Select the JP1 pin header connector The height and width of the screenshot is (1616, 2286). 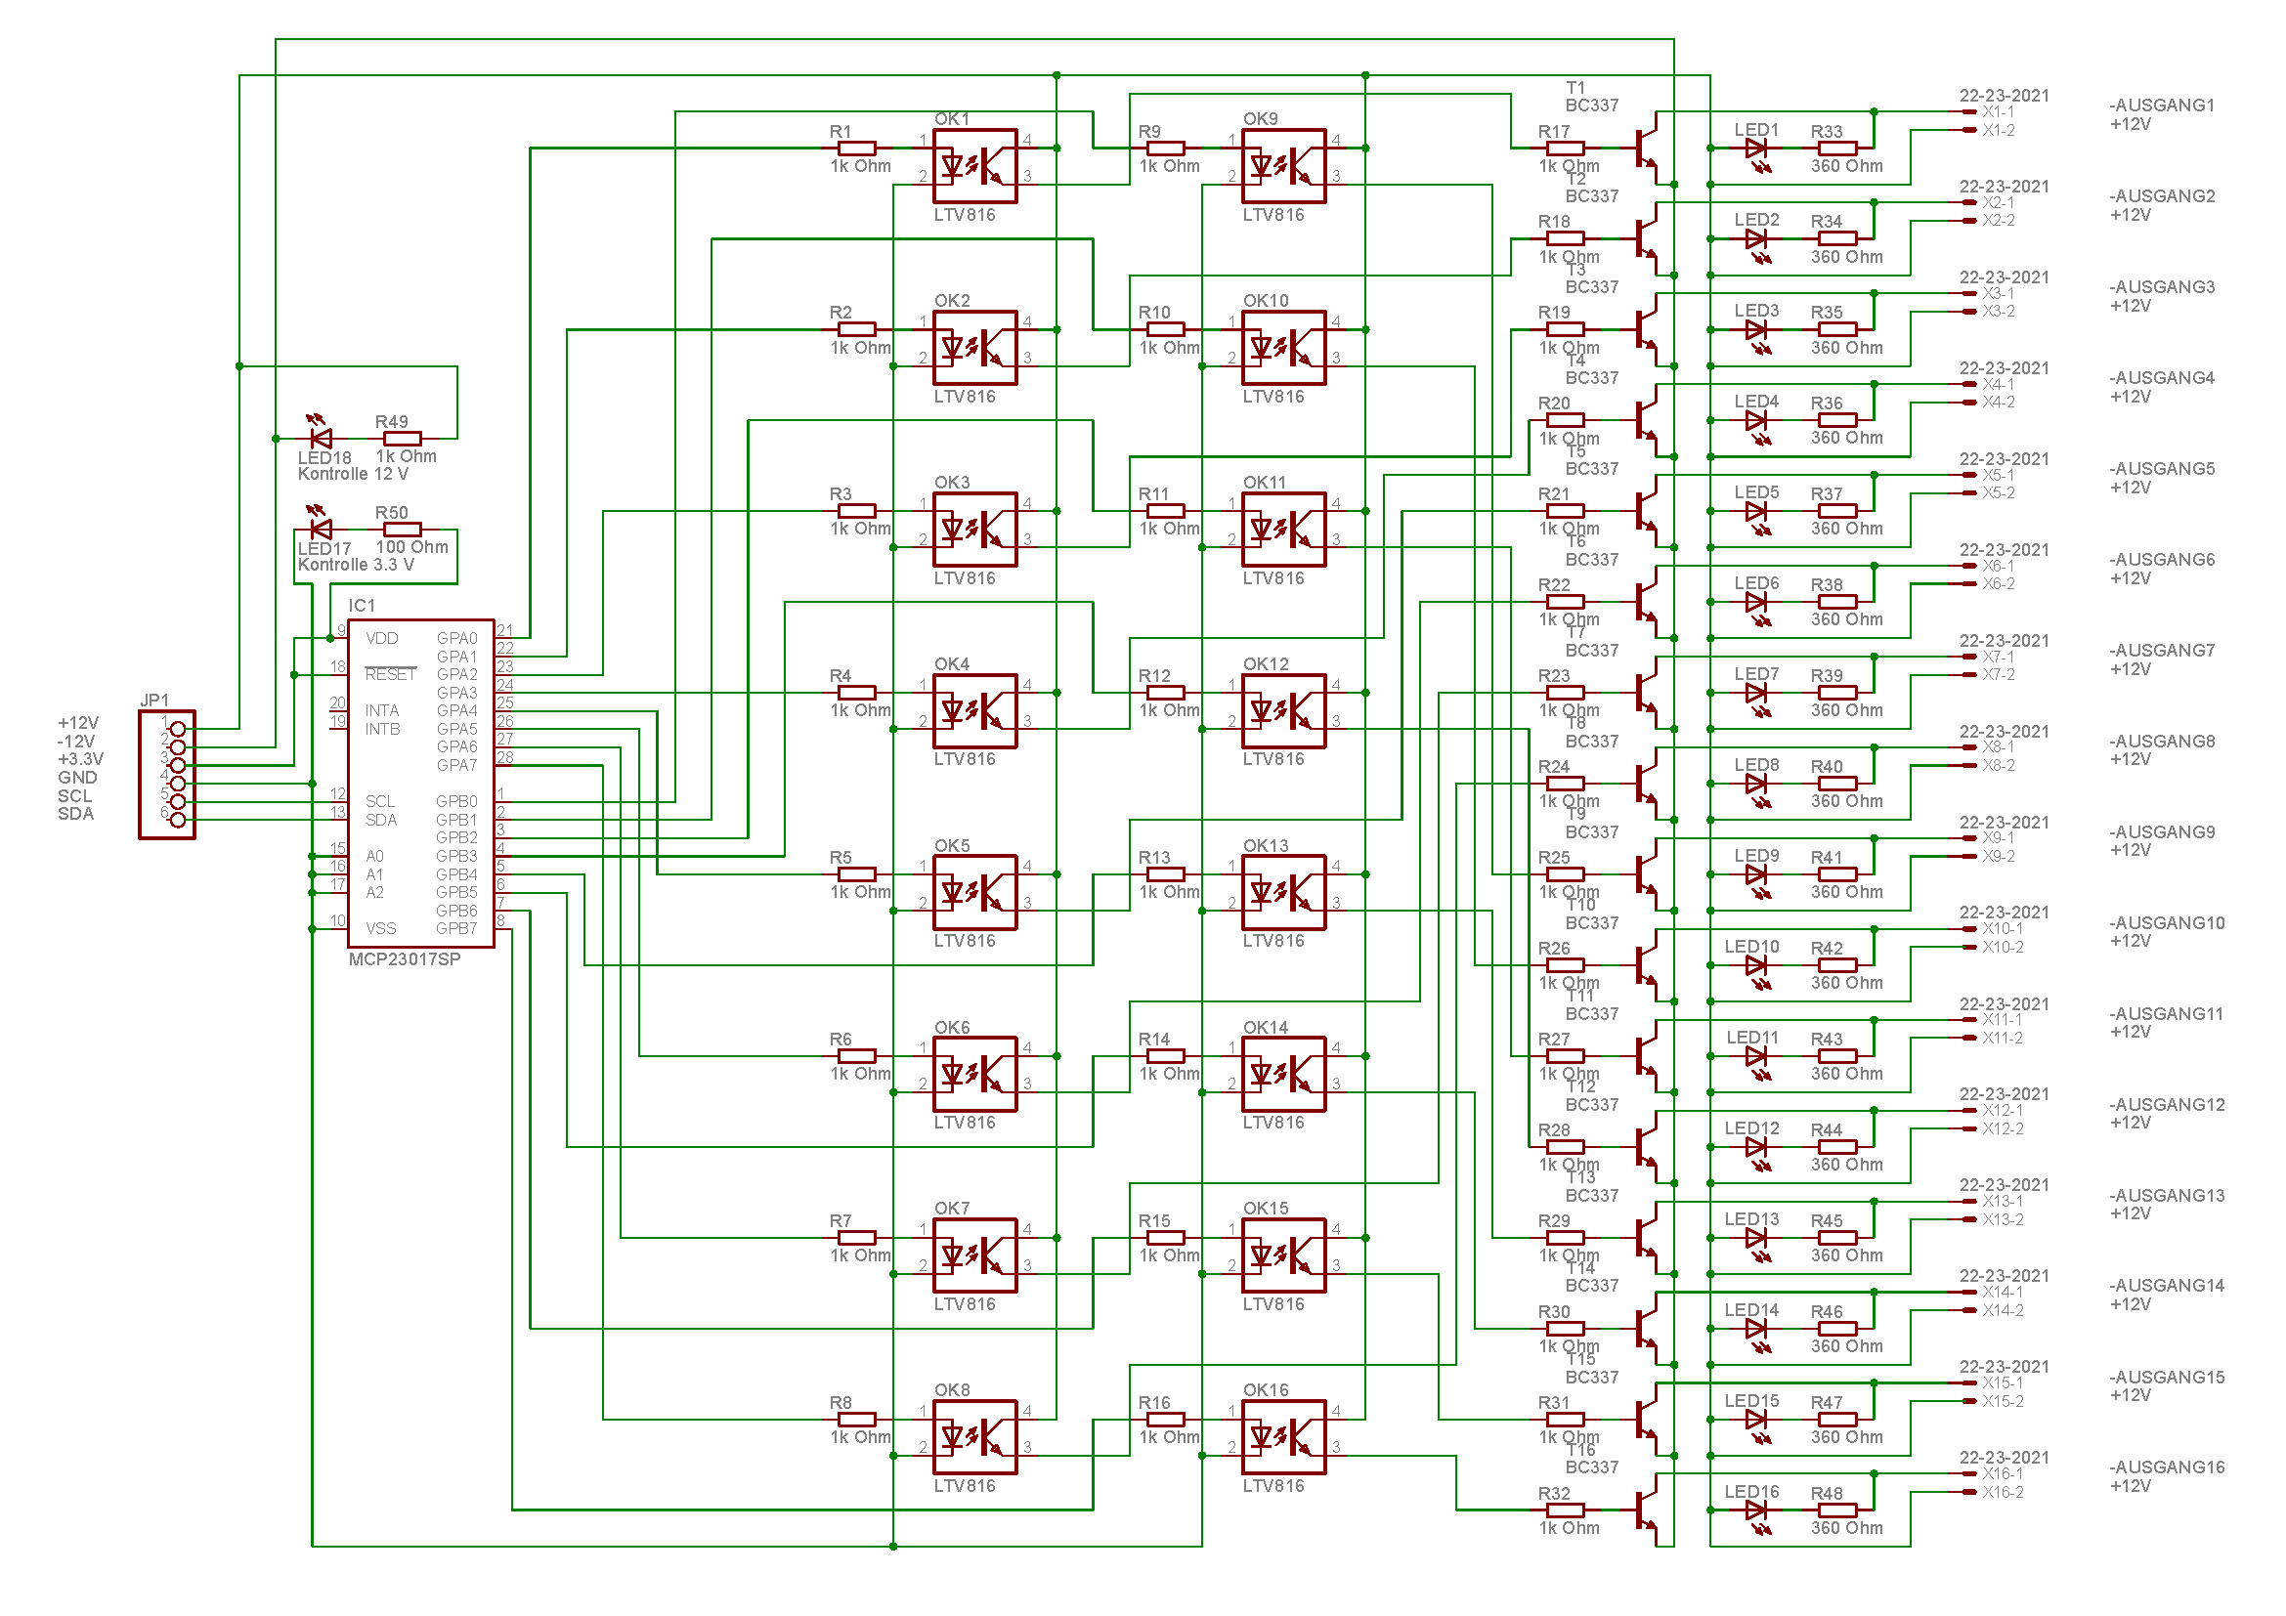tap(167, 774)
